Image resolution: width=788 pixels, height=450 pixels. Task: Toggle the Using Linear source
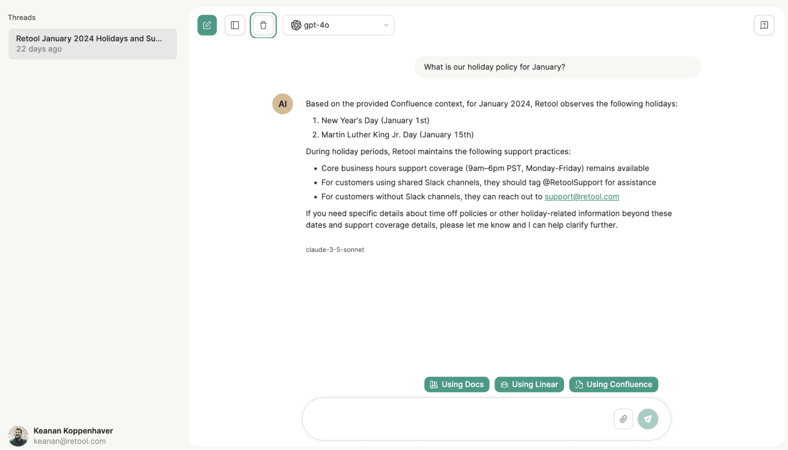click(x=529, y=384)
